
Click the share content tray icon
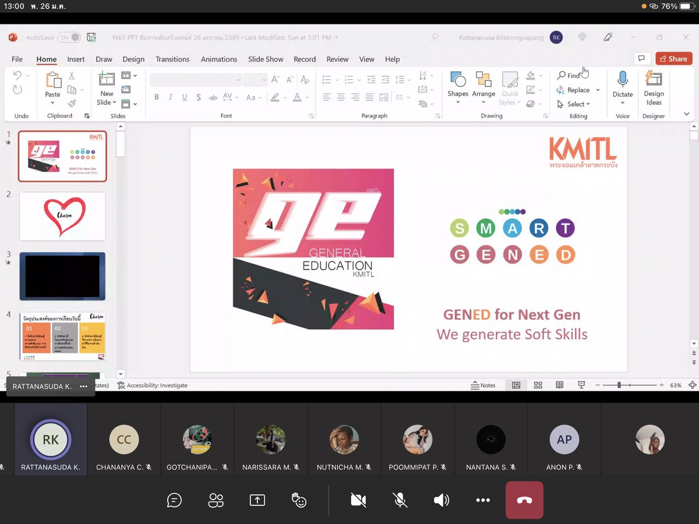(257, 500)
